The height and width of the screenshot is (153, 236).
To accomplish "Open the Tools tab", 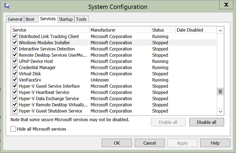I will pyautogui.click(x=81, y=19).
